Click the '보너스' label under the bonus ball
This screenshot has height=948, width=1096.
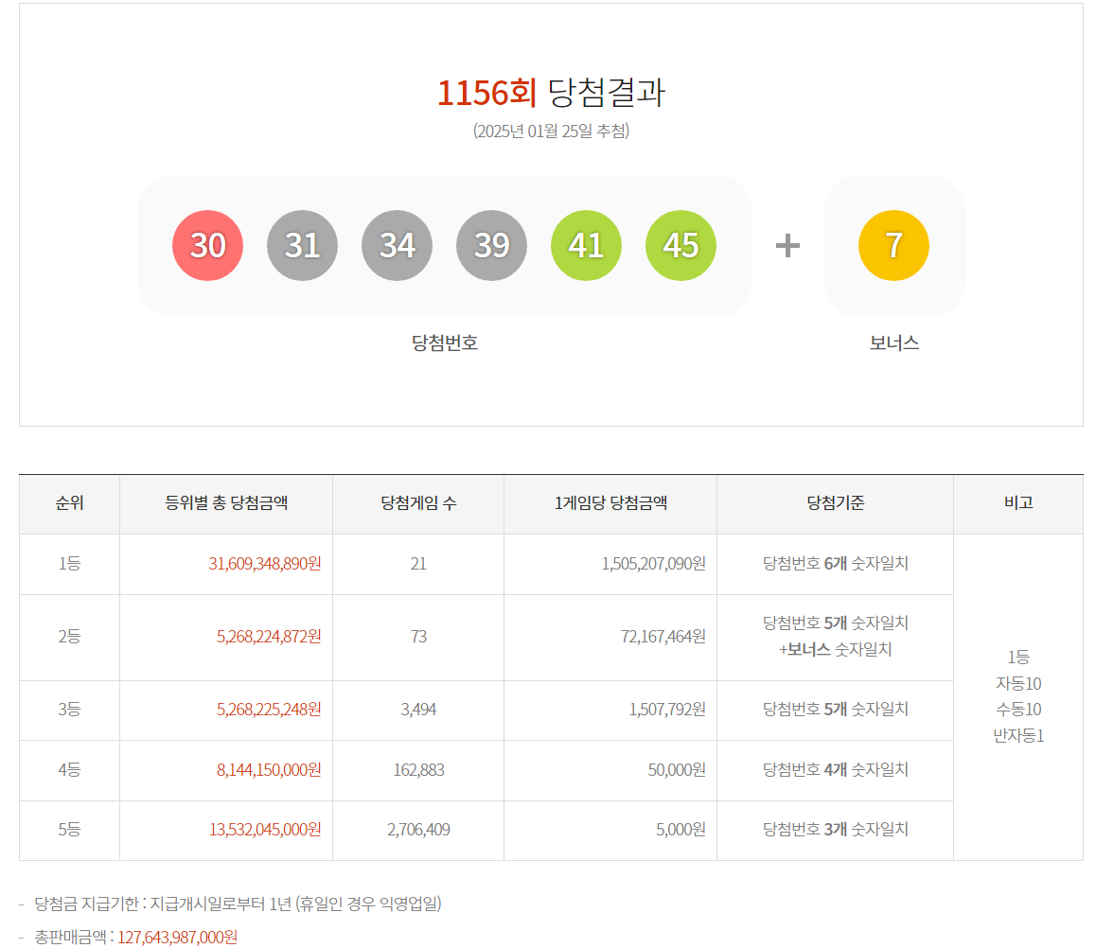coord(893,342)
